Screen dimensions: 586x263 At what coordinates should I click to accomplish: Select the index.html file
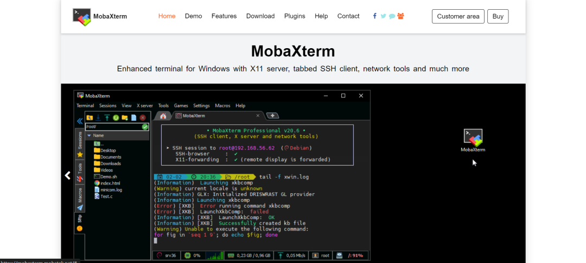point(107,183)
